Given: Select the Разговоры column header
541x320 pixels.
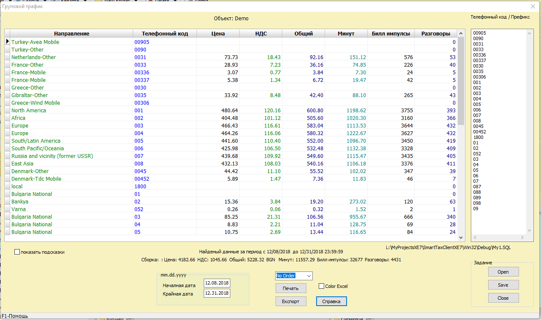Looking at the screenshot, I should click(436, 34).
